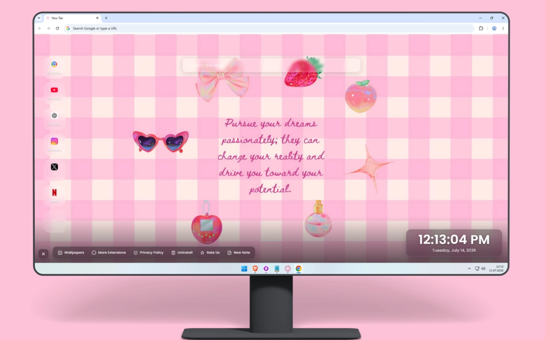Open the Chrome extensions puzzle icon

481,28
